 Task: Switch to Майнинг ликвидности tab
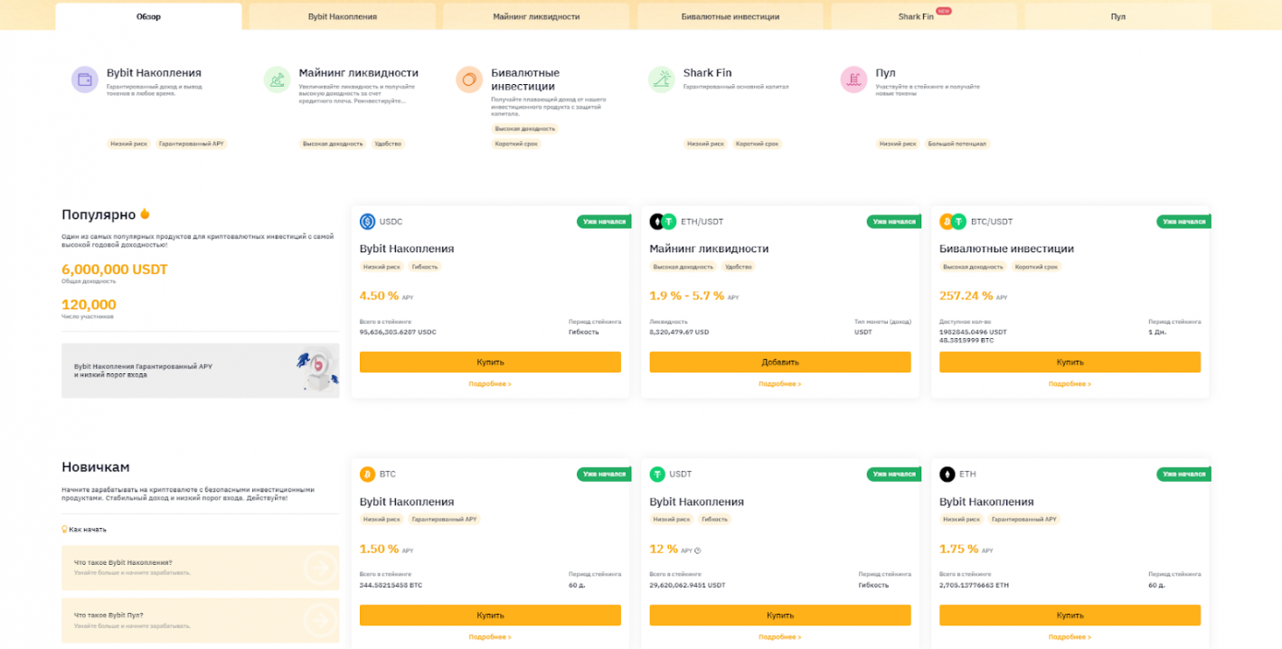tap(536, 16)
